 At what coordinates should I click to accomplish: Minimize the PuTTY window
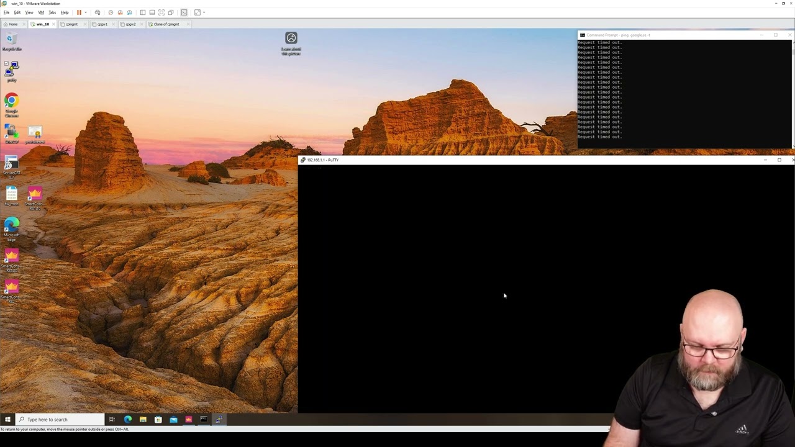click(x=765, y=160)
